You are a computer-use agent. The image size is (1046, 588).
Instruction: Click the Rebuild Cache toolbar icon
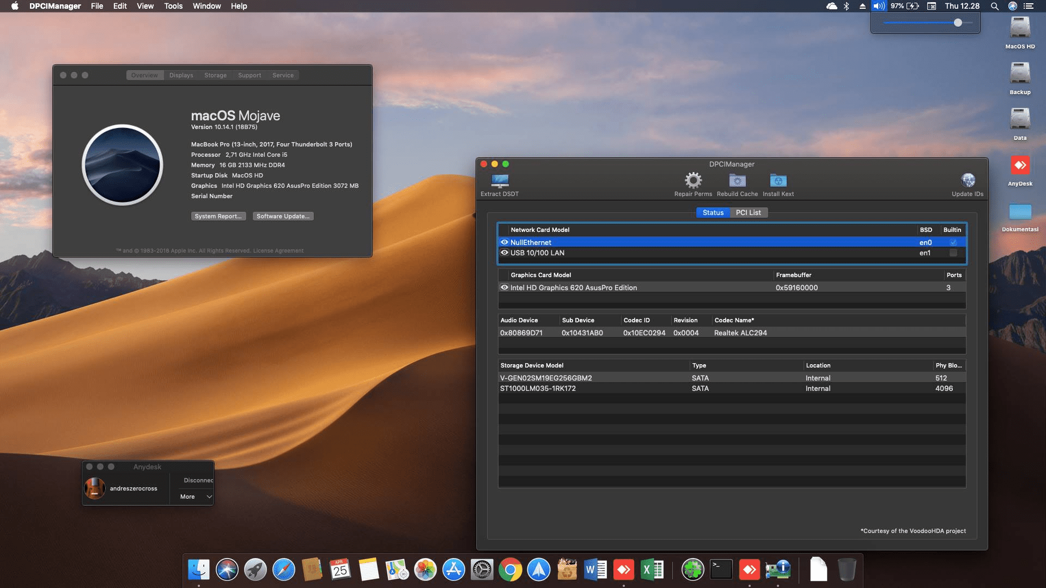pos(737,180)
